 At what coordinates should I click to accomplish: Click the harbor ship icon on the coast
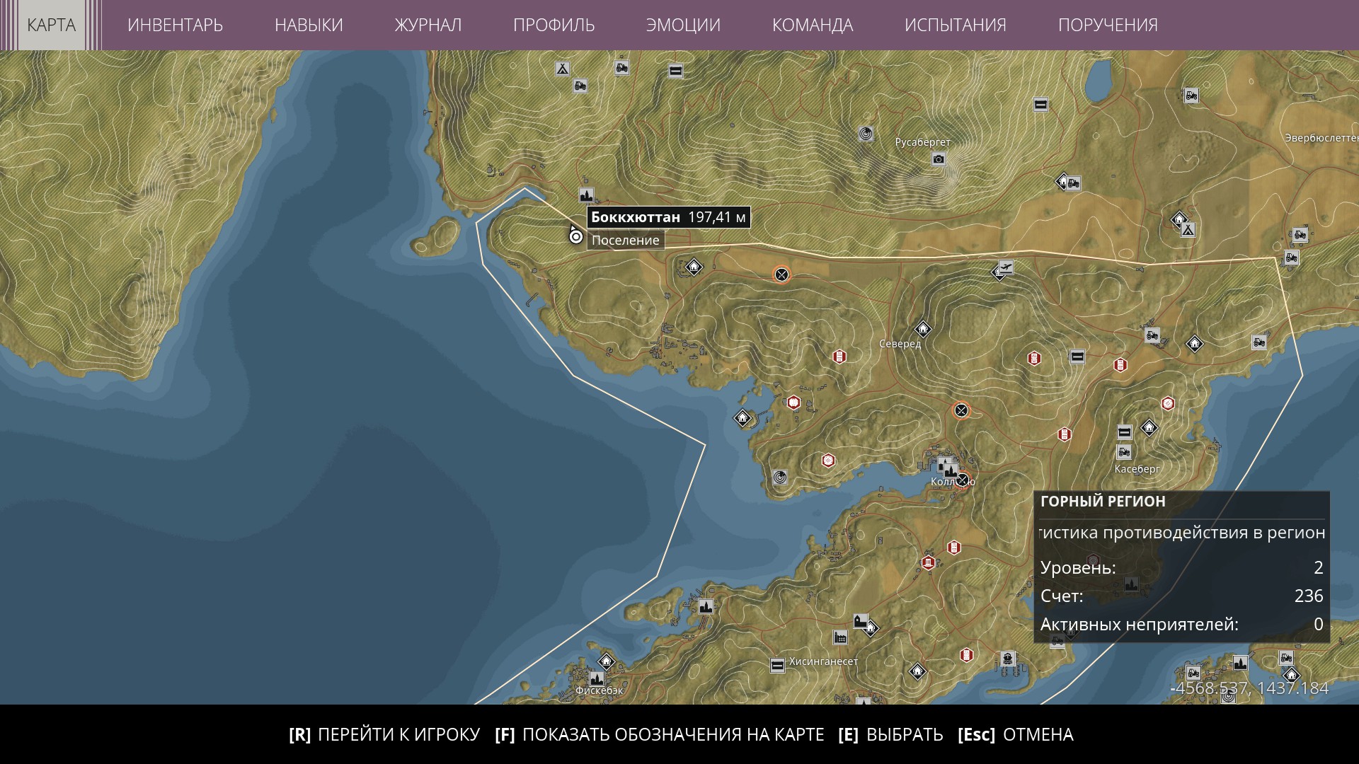pos(1007,659)
